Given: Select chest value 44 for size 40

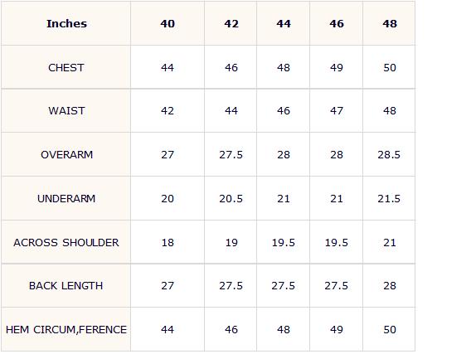Looking at the screenshot, I should tap(168, 67).
